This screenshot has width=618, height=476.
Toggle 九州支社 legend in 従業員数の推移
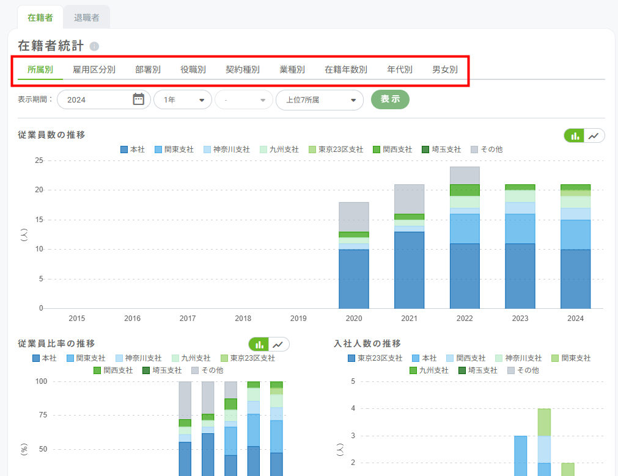pos(279,150)
